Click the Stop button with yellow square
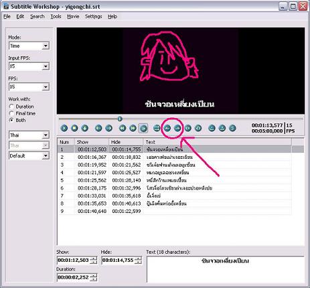Viewport: 310px width, 288px height. point(74,128)
